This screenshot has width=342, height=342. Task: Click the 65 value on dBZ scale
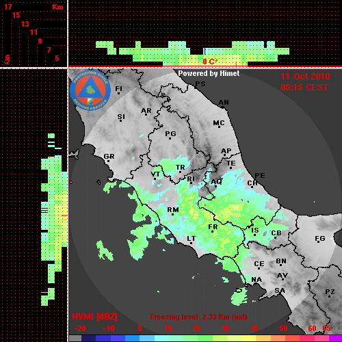click(326, 328)
